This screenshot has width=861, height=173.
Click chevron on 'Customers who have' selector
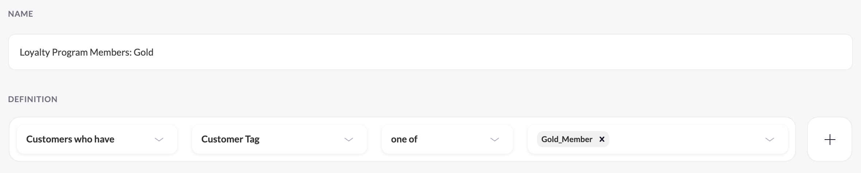click(x=159, y=140)
